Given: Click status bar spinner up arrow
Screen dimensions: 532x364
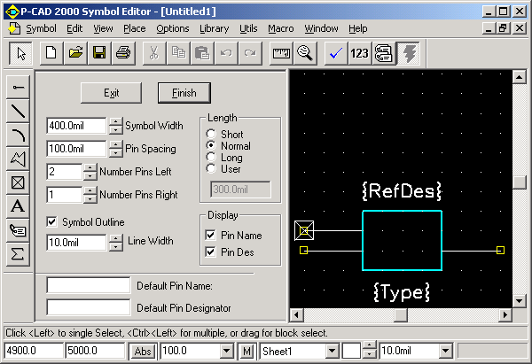Looking at the screenshot, I should [369, 345].
